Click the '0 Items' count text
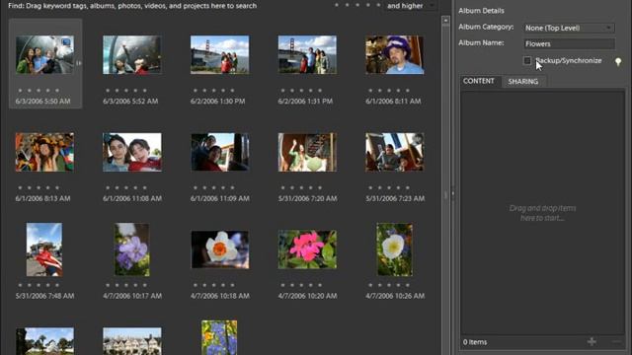 click(x=475, y=342)
